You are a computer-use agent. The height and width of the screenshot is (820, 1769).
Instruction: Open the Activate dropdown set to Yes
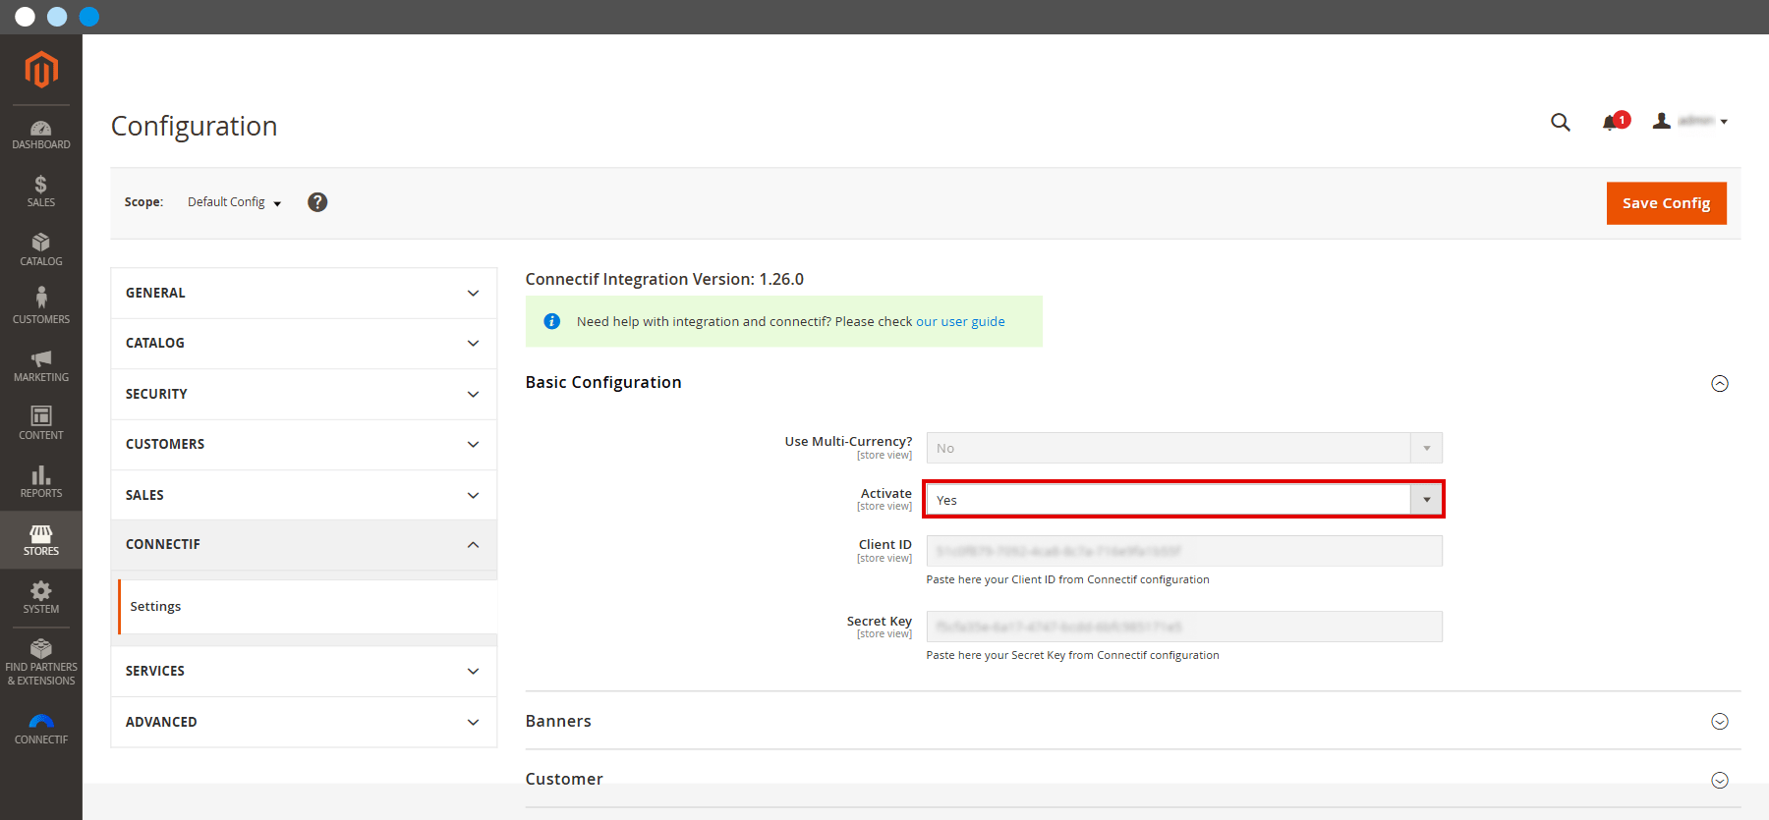point(1184,500)
